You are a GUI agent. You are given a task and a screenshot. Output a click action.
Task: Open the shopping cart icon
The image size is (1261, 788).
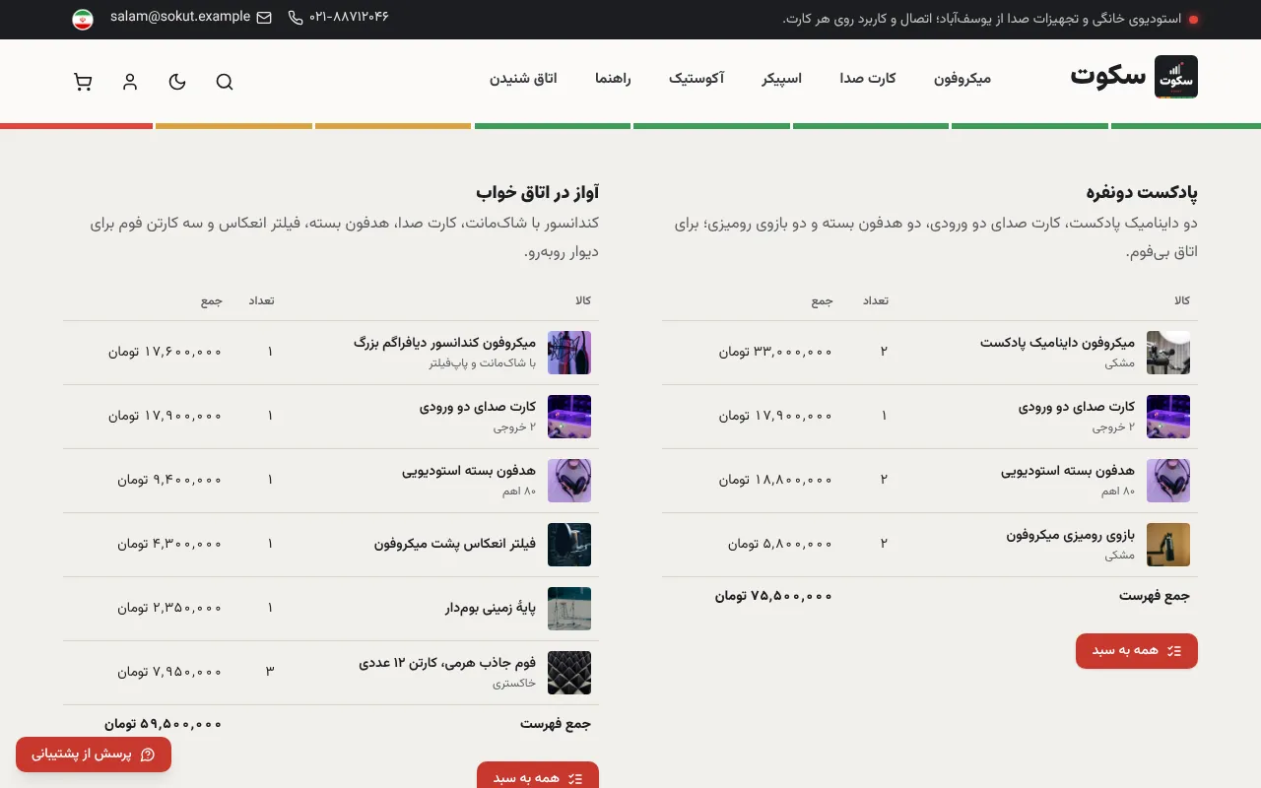click(x=83, y=82)
